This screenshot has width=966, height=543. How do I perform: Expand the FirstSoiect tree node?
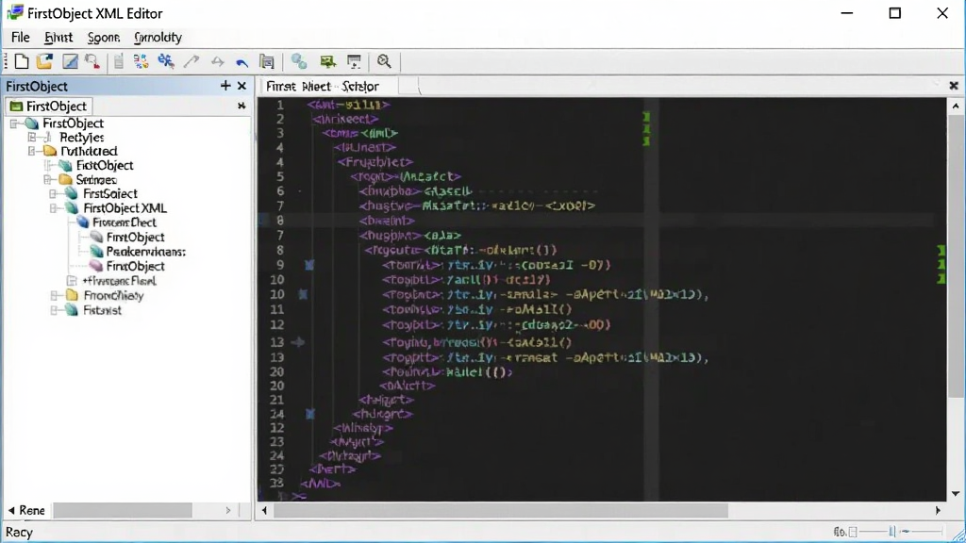54,194
